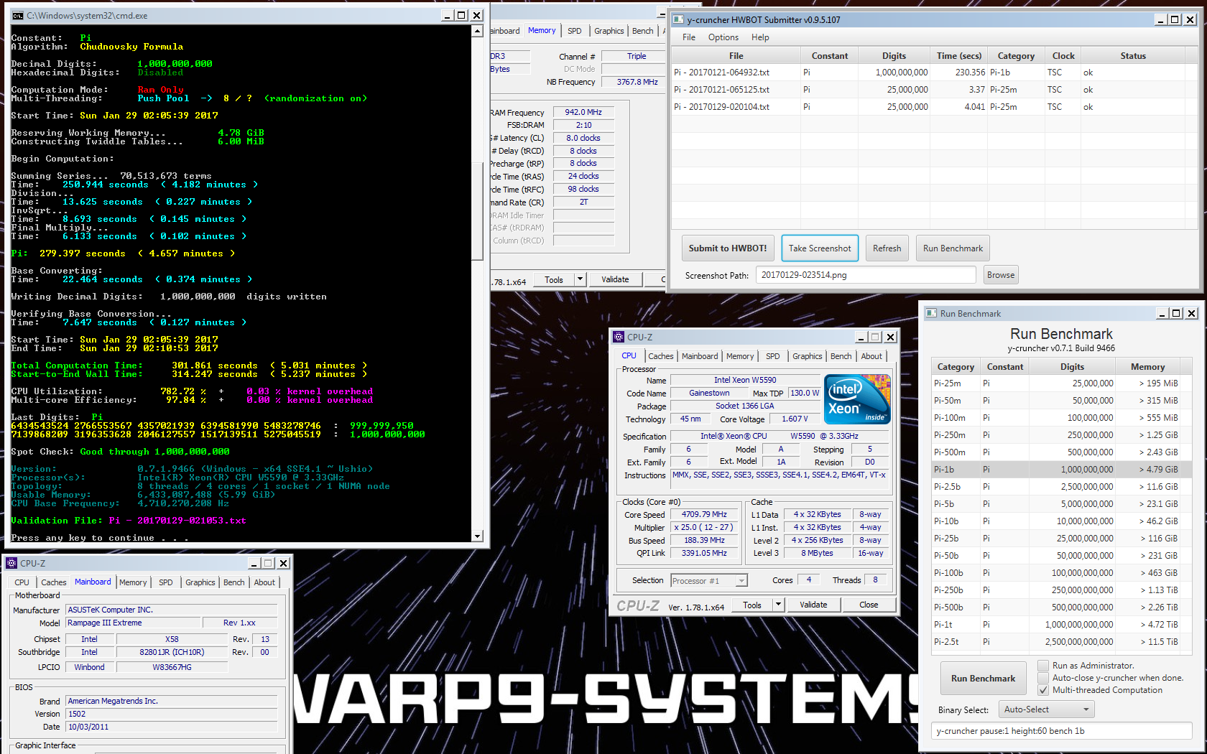
Task: Switch to Memory tab in processor CPU-Z
Action: coord(740,356)
